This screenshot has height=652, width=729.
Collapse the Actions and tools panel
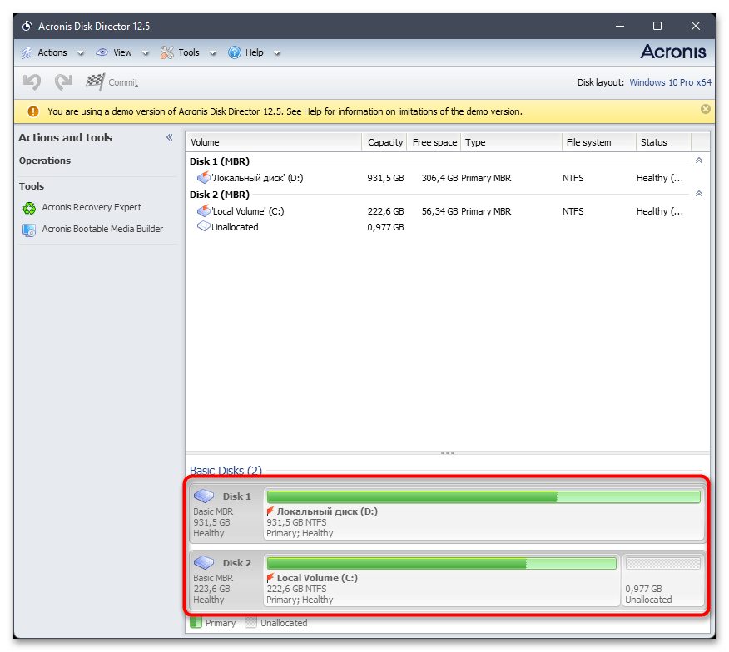pos(169,138)
